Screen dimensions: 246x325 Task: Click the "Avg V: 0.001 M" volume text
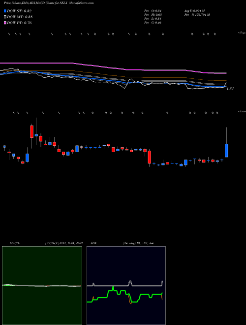tap(194, 11)
